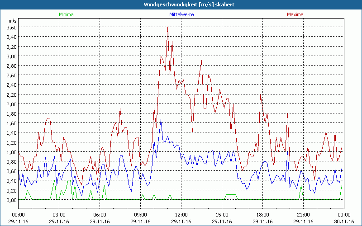Click the '29.11.16' date under 18:00
362x226 pixels.
pos(262,221)
